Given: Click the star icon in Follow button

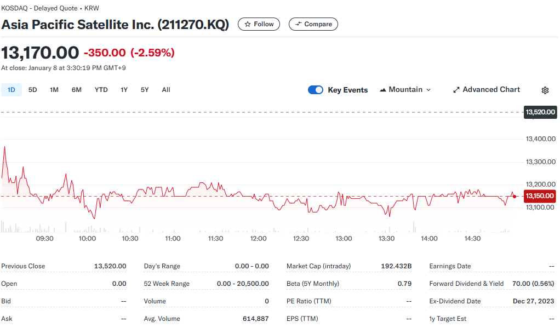Looking at the screenshot, I should (248, 24).
